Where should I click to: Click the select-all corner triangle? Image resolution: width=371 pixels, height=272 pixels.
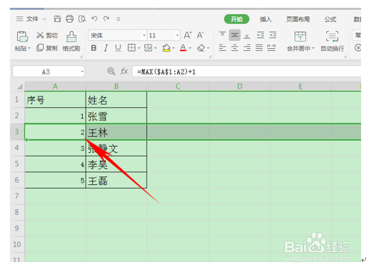pyautogui.click(x=20, y=86)
